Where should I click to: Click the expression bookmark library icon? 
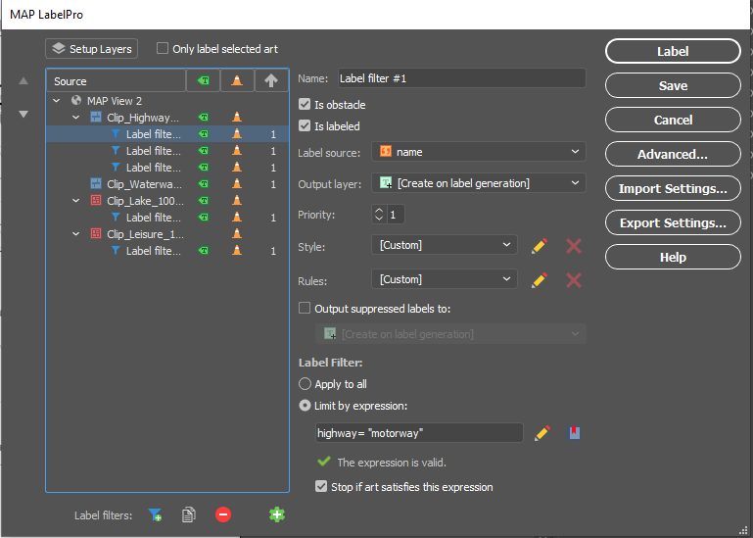click(x=575, y=433)
